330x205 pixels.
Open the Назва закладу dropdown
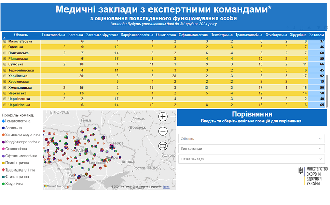click(x=252, y=159)
